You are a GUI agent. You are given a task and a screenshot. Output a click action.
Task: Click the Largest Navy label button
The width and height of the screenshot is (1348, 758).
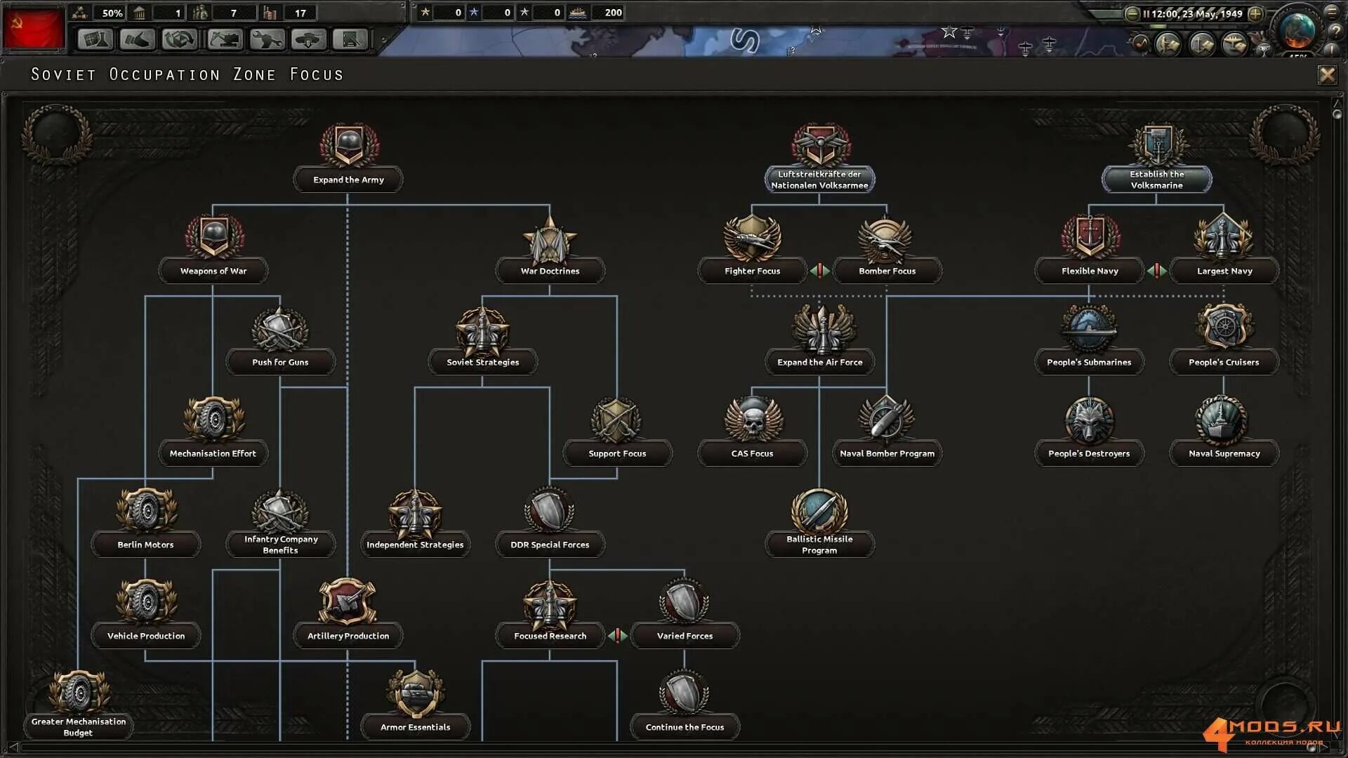click(x=1224, y=271)
